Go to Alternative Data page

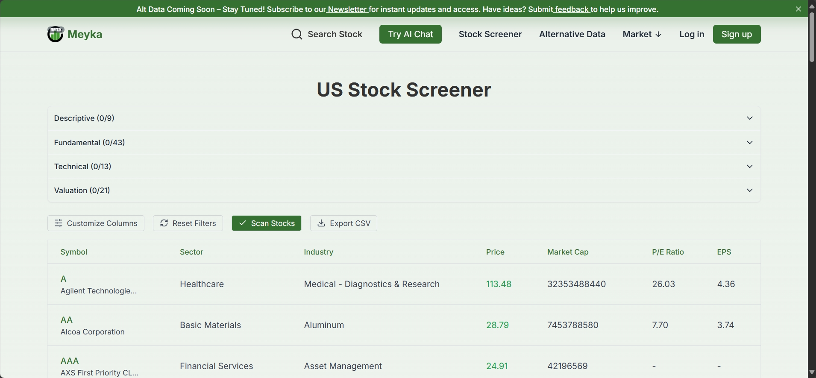[x=572, y=34]
